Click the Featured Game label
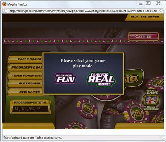 click(152, 92)
